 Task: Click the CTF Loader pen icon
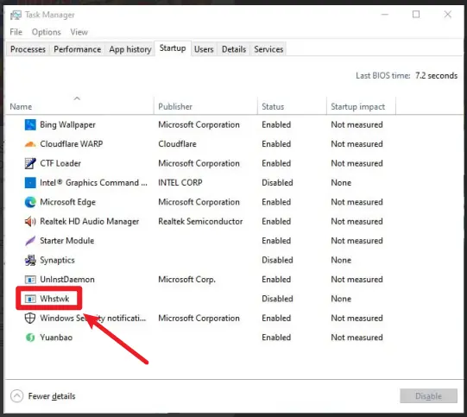[30, 163]
